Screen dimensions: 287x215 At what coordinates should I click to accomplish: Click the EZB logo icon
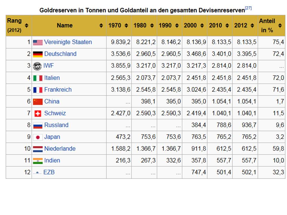pyautogui.click(x=37, y=172)
